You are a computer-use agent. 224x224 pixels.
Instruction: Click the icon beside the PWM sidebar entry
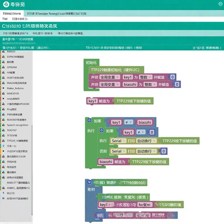(4, 114)
